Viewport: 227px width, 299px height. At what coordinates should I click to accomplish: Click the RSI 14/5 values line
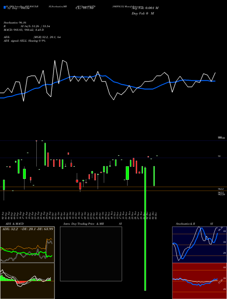[x=27, y=26]
